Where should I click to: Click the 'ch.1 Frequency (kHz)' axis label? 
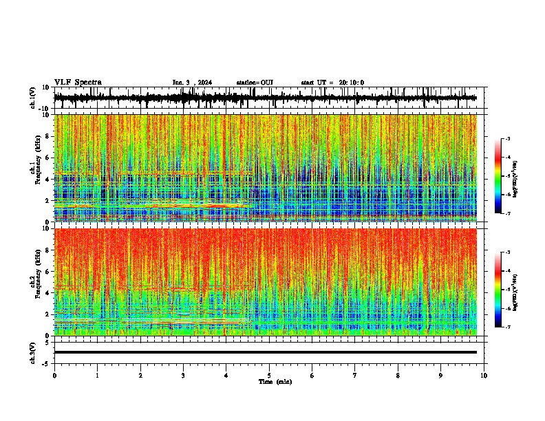click(x=36, y=168)
